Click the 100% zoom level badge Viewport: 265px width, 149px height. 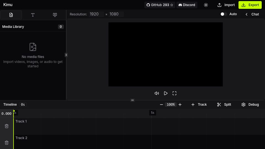171,105
